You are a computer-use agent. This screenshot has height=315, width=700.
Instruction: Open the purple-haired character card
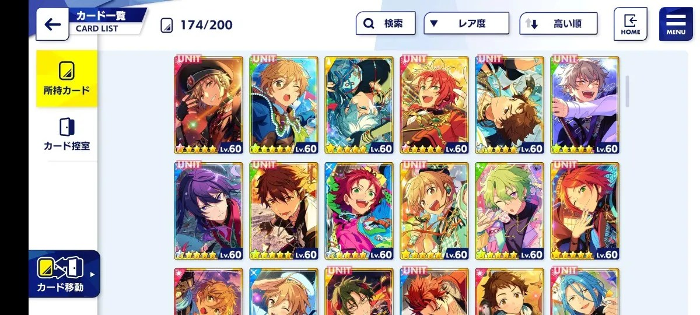(x=208, y=211)
